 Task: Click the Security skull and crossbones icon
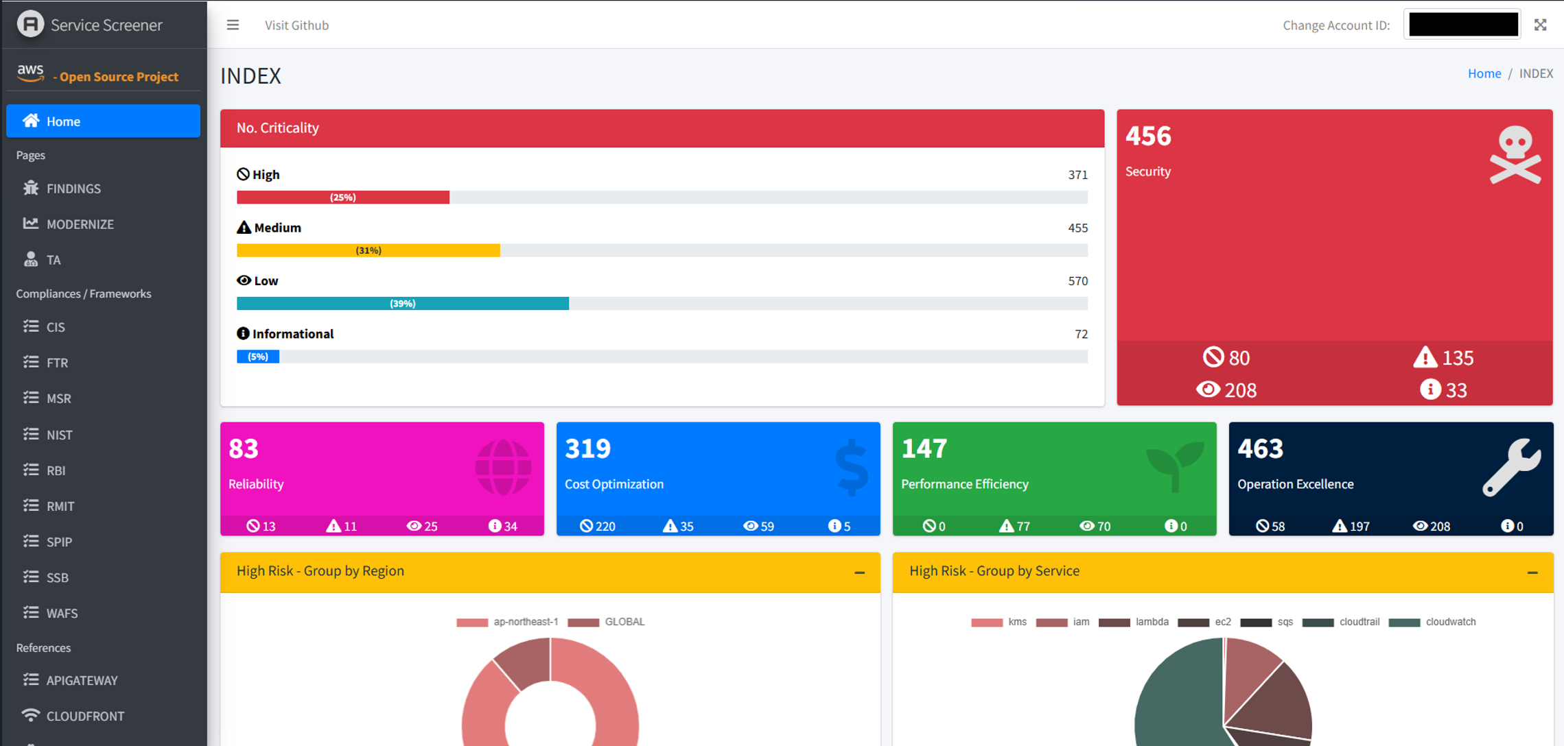1515,155
